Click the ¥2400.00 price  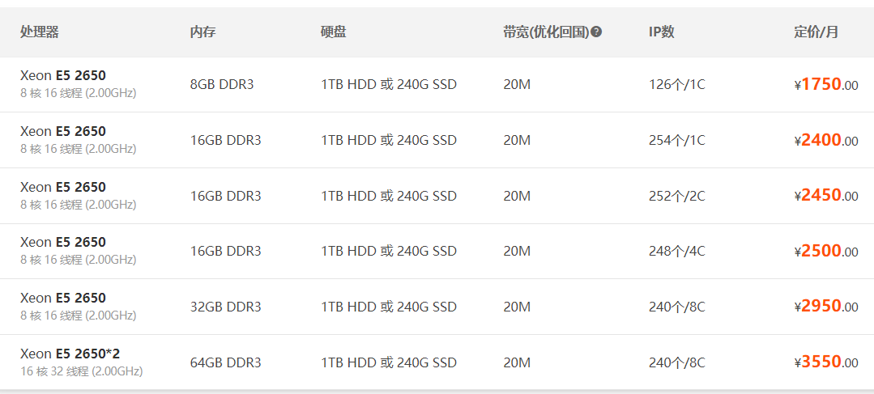coord(826,140)
